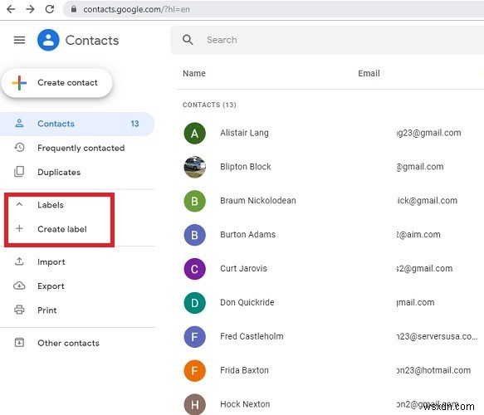Click Burton Adams' aim.com email

click(418, 235)
